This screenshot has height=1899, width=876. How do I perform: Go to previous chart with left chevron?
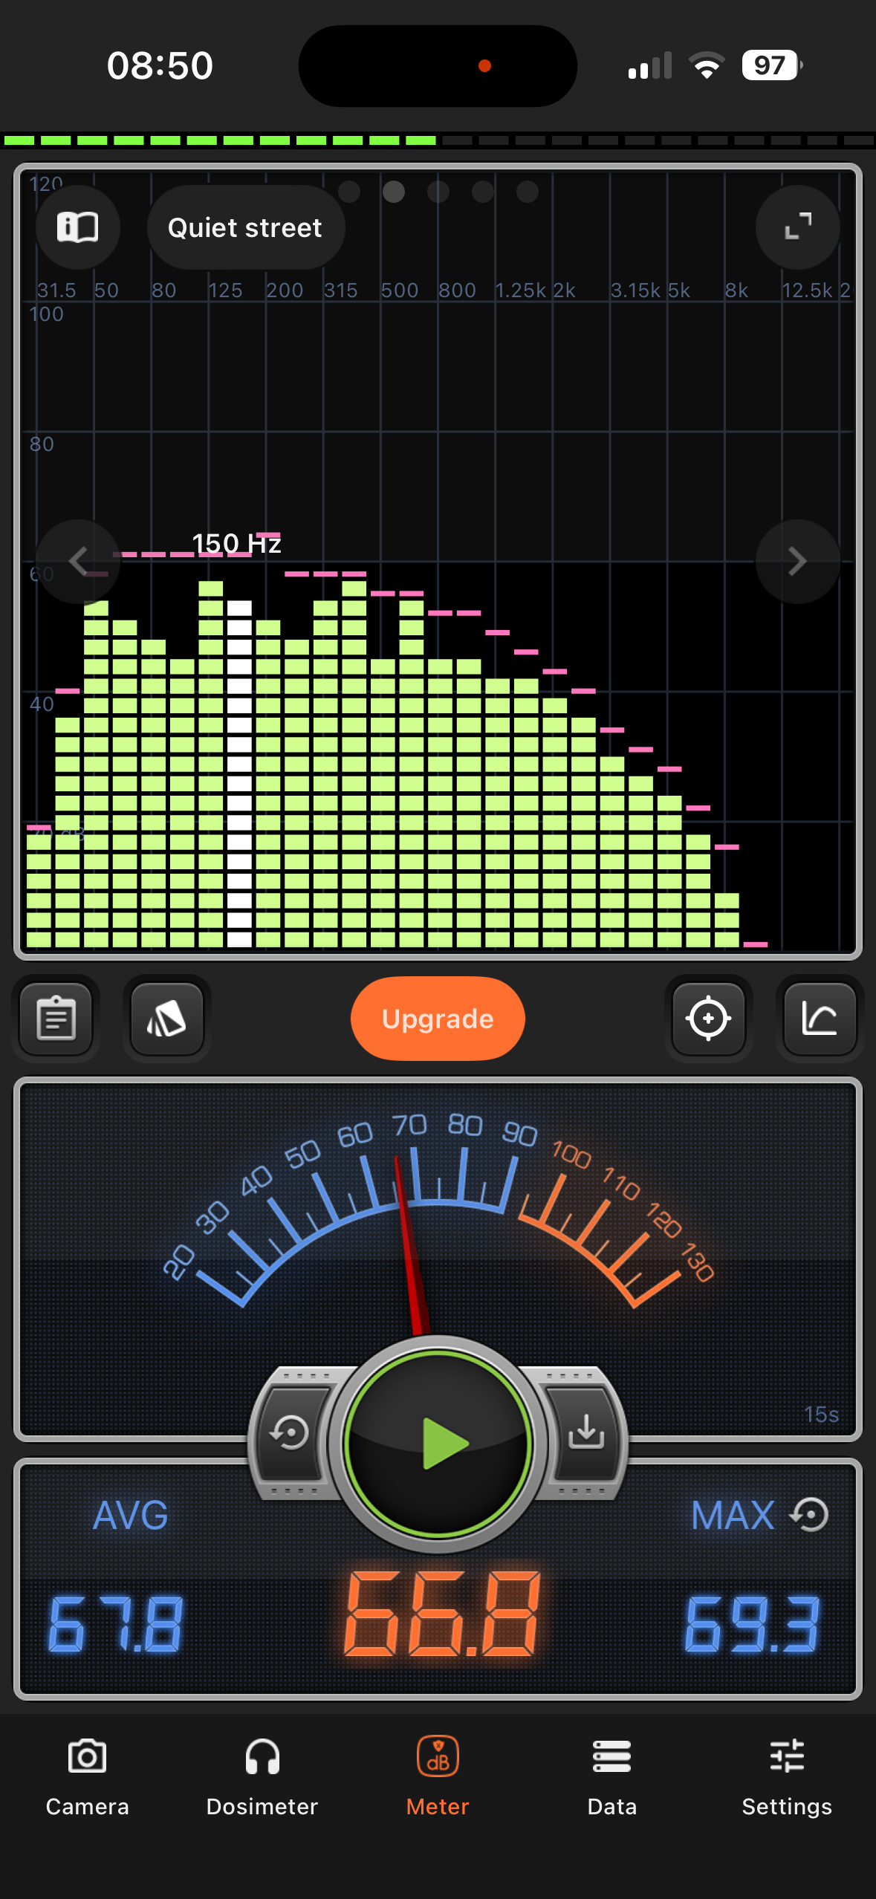tap(78, 561)
